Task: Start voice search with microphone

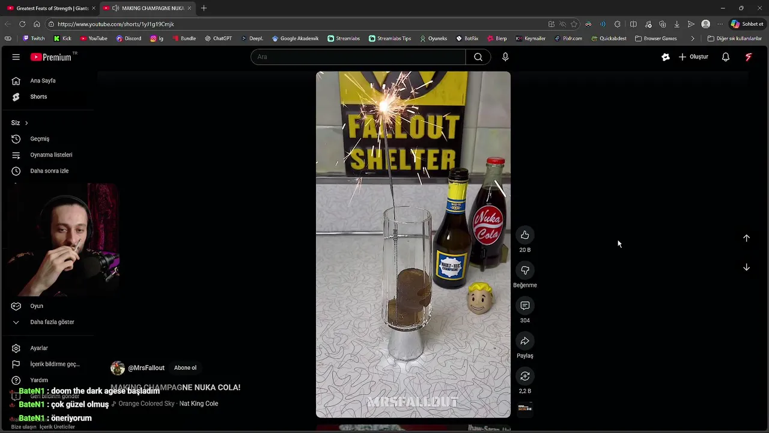Action: pyautogui.click(x=505, y=57)
